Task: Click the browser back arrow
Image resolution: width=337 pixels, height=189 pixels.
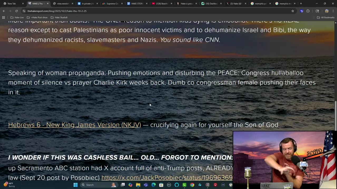Action: (4, 11)
